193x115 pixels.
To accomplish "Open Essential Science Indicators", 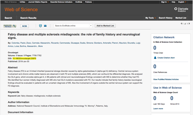I will coord(61,2).
